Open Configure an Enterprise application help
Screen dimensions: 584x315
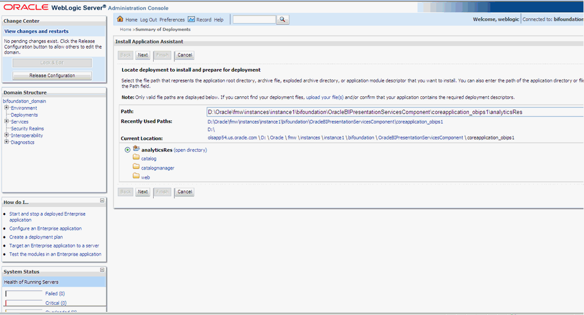tap(45, 228)
